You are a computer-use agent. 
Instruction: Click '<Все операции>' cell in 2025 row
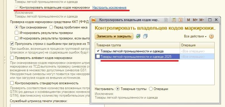coord(197,57)
